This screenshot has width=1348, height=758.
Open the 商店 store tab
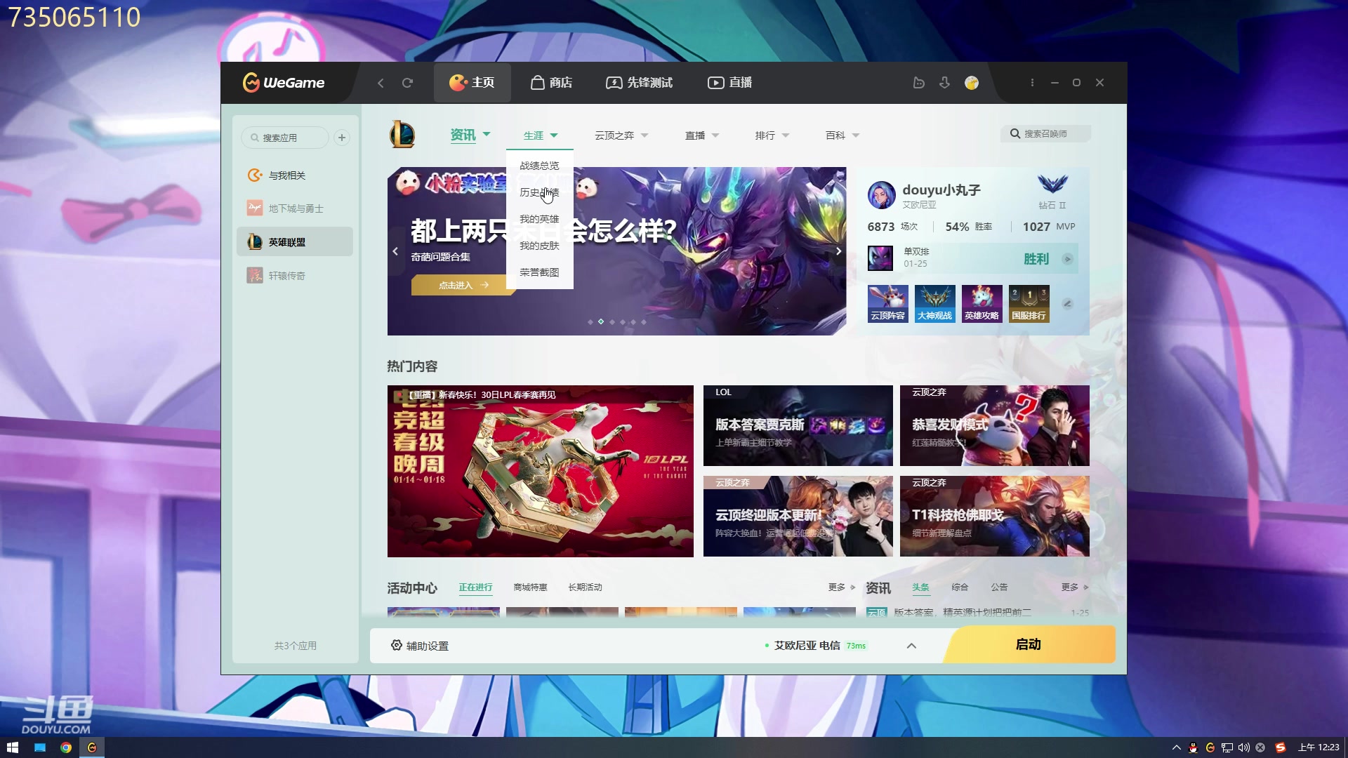click(551, 83)
